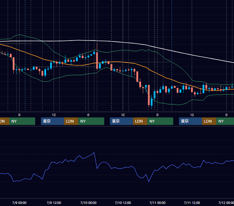Select the first NY block beside cut-off LDN
Viewport: 234px width, 206px height.
pos(22,121)
